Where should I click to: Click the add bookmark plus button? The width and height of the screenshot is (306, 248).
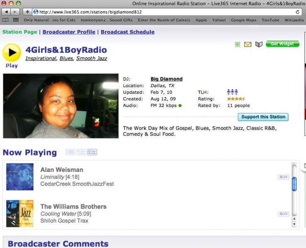click(x=27, y=12)
